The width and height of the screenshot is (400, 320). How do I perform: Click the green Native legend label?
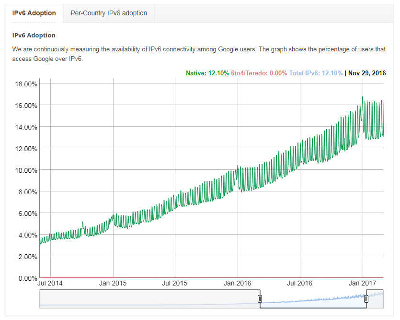pos(207,73)
